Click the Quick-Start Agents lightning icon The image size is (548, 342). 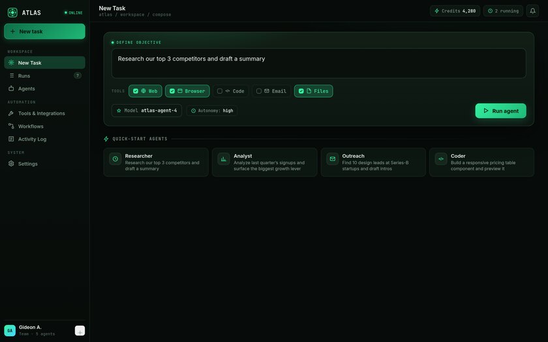point(106,139)
